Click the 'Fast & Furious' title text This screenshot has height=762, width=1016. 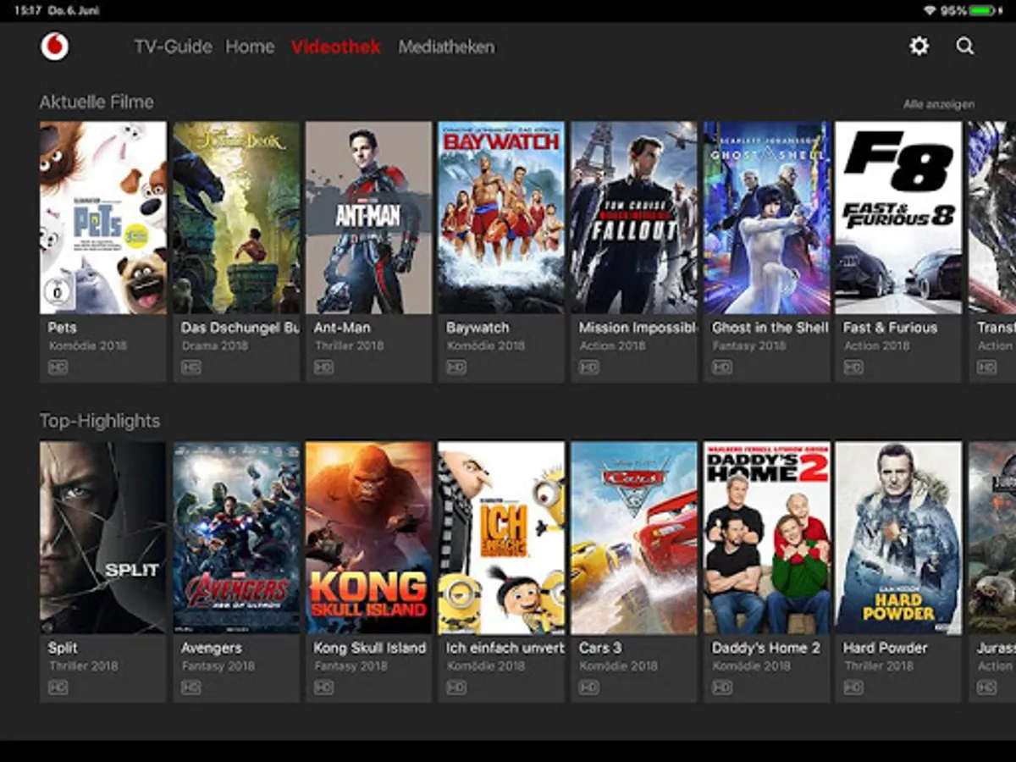tap(890, 328)
